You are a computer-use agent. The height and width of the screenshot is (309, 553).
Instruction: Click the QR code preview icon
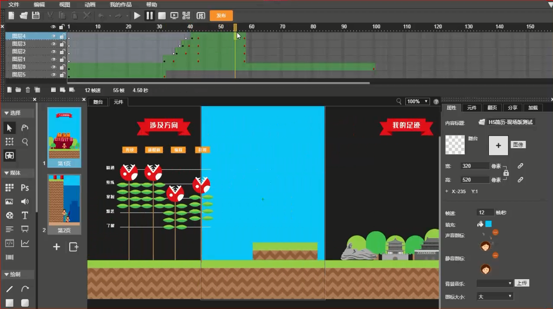click(187, 16)
